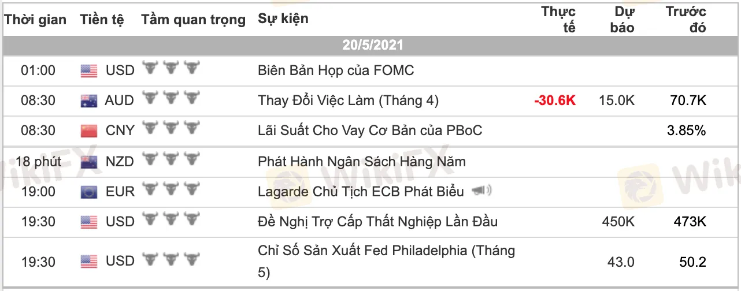741x291 pixels.
Task: Open Đề Nghị Trợ Cấp Thất Nghiệp event
Action: [377, 222]
